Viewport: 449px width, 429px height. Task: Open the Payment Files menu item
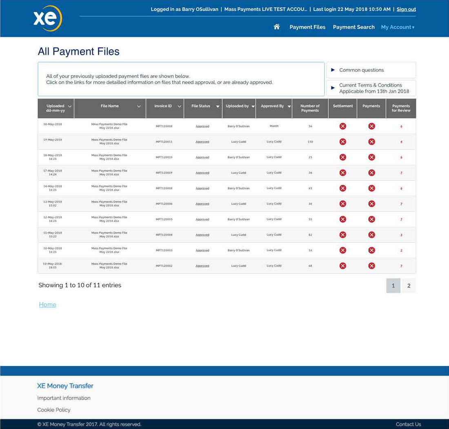tap(307, 27)
